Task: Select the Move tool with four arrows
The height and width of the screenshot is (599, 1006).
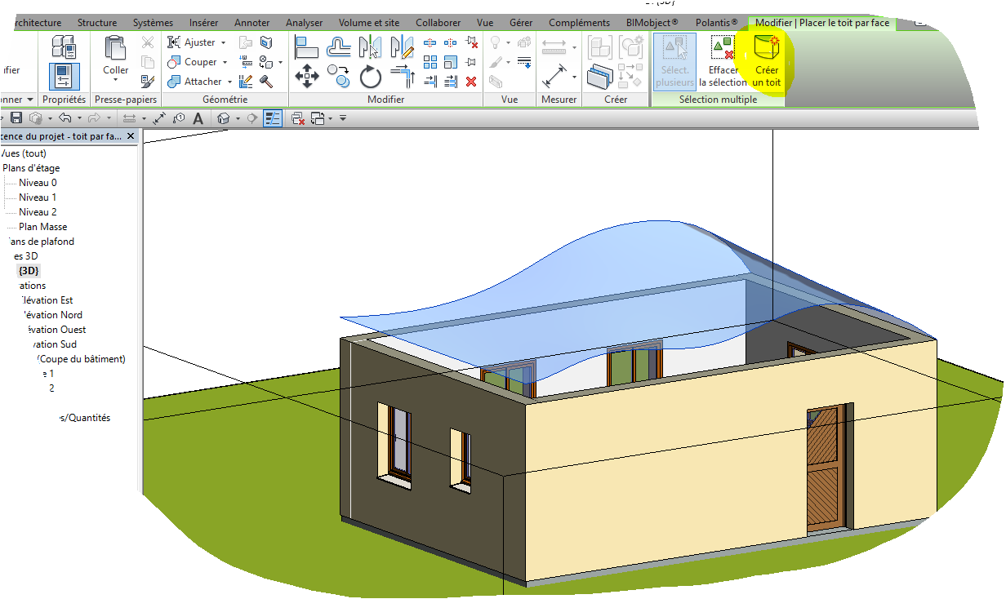Action: tap(307, 78)
